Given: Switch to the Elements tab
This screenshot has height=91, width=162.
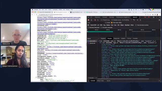Looking at the screenshot, I should point(97,17).
